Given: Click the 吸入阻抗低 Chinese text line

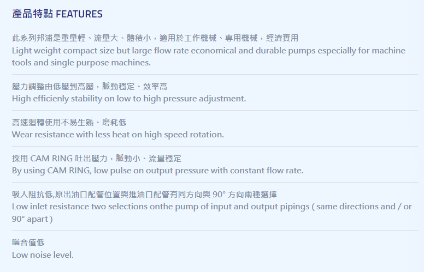Looking at the screenshot, I should [x=144, y=195].
